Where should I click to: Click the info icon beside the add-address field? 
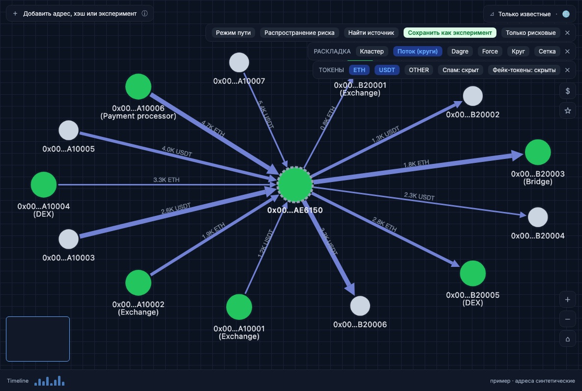[145, 13]
